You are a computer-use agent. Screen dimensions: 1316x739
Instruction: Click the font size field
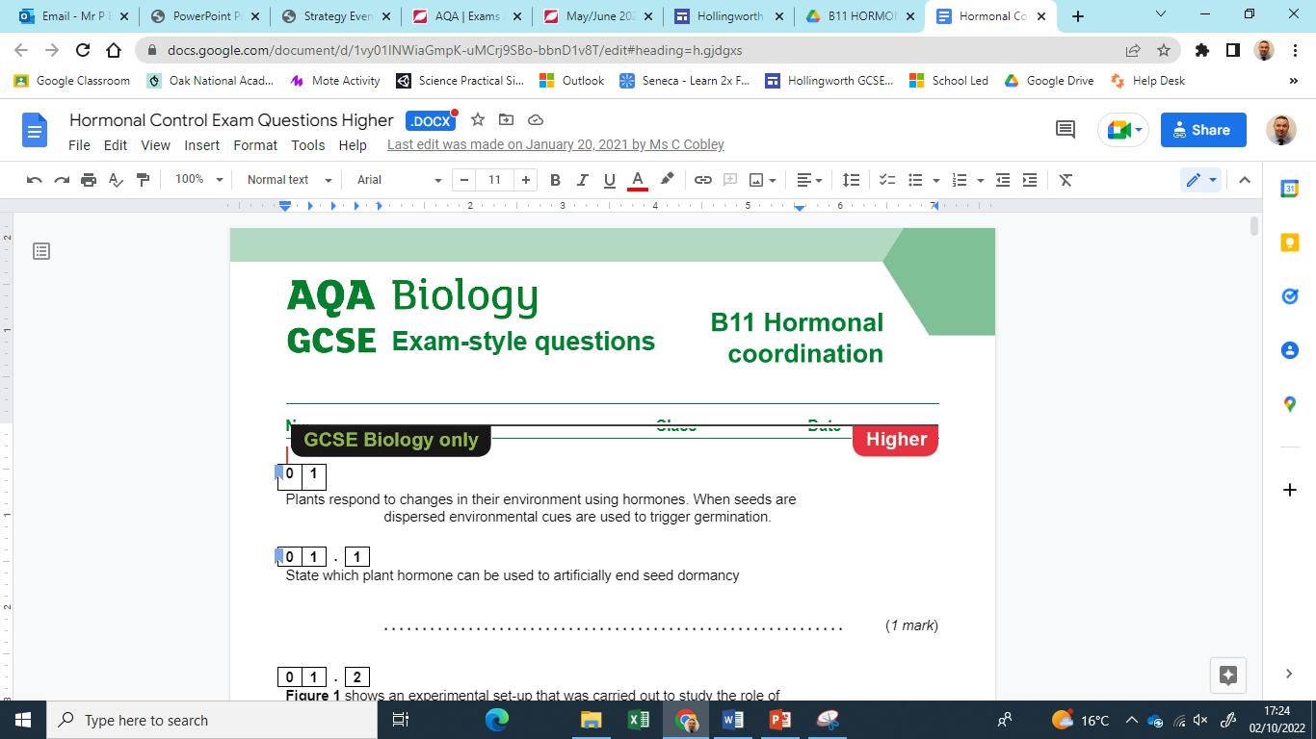click(494, 180)
